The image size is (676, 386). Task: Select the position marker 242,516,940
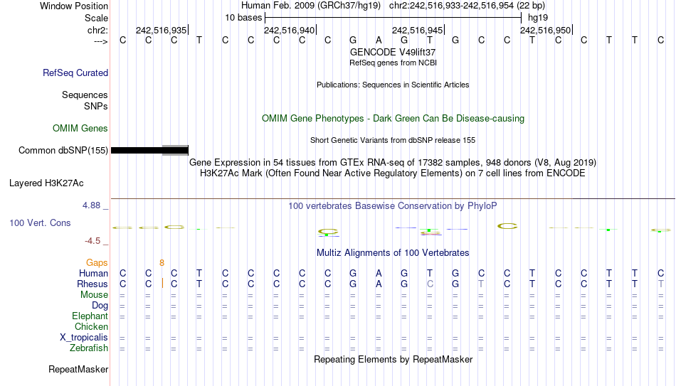tap(290, 30)
